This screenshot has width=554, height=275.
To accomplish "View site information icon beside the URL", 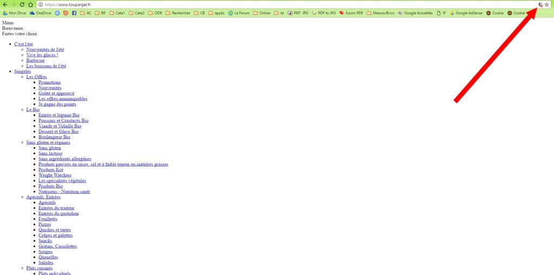I will click(x=41, y=4).
